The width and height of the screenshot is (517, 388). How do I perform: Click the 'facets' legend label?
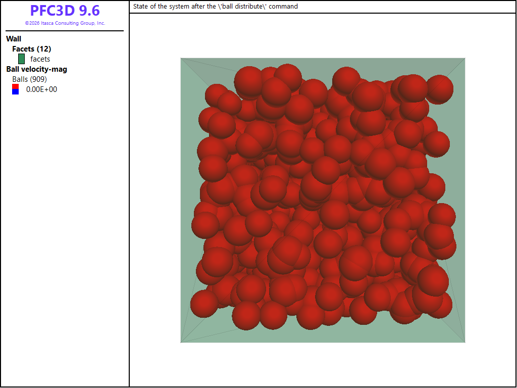(x=40, y=59)
